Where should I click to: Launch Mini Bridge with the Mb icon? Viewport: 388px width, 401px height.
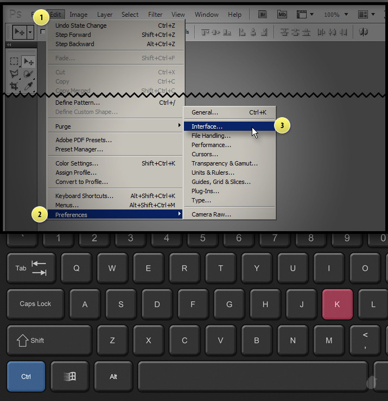coord(282,15)
